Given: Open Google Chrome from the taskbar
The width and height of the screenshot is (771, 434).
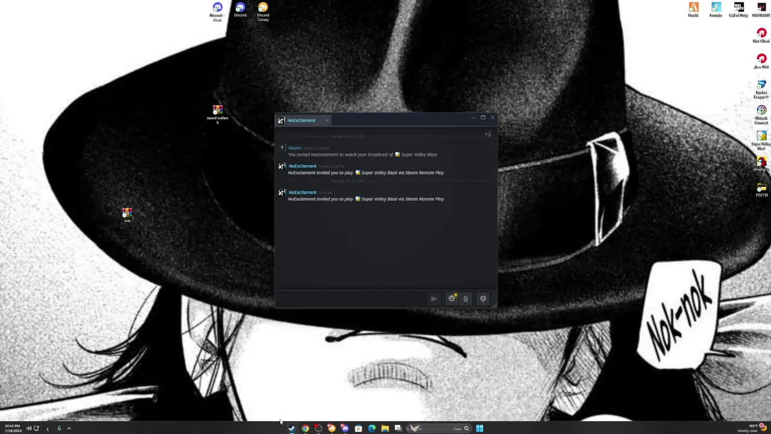Looking at the screenshot, I should pyautogui.click(x=305, y=429).
